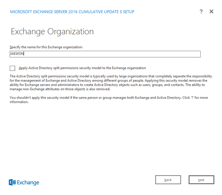The width and height of the screenshot is (222, 195).
Task: Click the 'Exchange Organization' heading
Action: [x=52, y=32]
